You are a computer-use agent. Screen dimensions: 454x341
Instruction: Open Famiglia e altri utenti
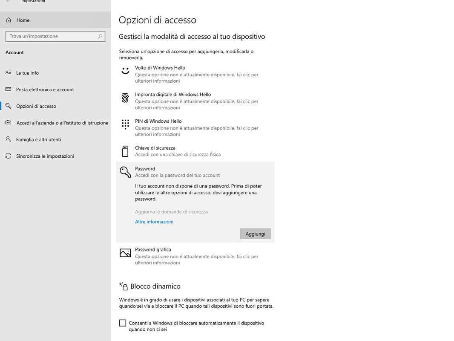click(x=55, y=139)
